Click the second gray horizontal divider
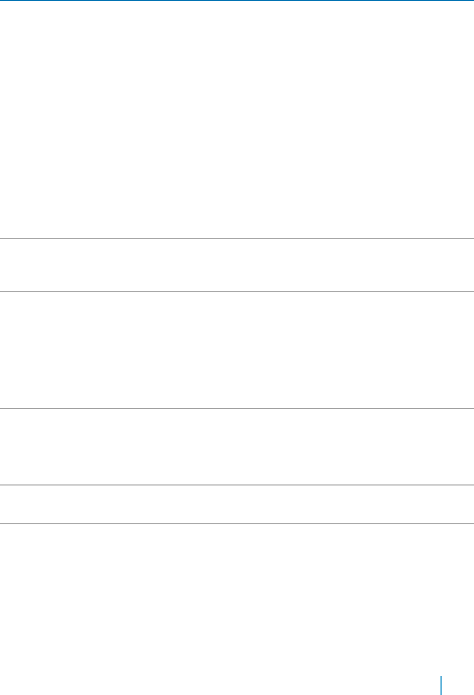474x695 pixels. click(x=237, y=292)
